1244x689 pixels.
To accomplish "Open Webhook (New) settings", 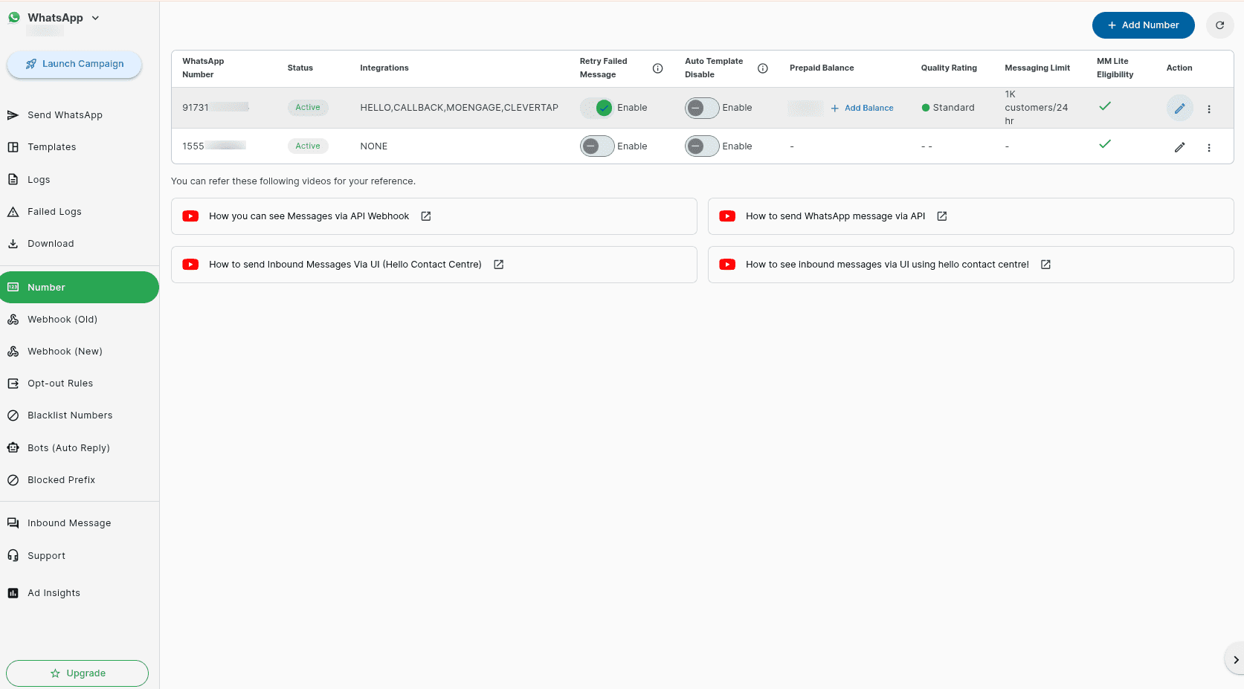I will (65, 352).
